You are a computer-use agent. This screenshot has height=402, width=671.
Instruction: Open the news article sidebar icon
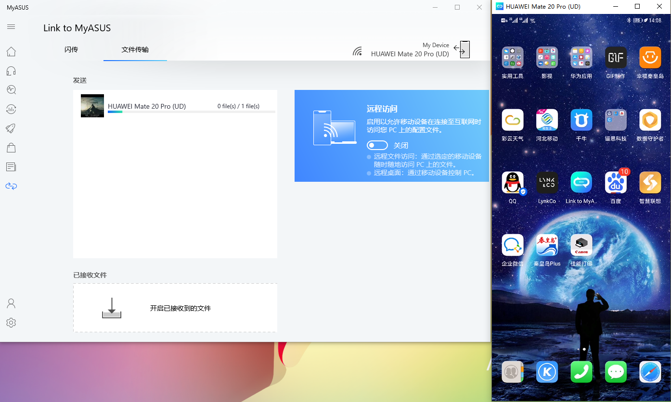click(x=11, y=166)
